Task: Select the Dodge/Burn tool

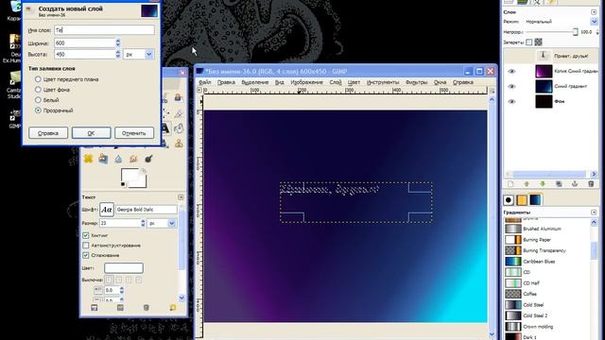Action: (x=148, y=159)
